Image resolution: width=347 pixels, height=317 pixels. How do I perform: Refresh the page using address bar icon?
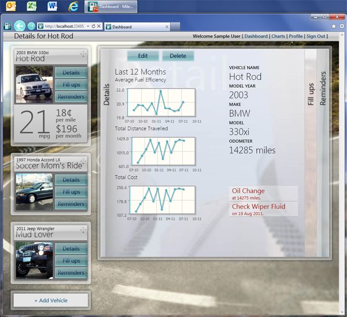(93, 27)
